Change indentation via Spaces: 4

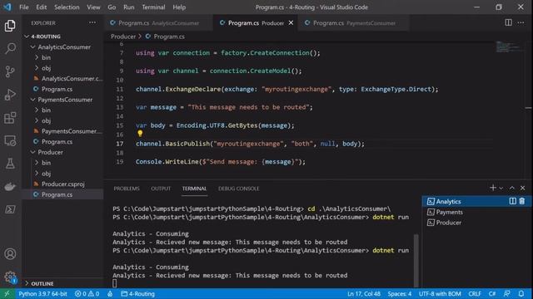click(x=400, y=293)
